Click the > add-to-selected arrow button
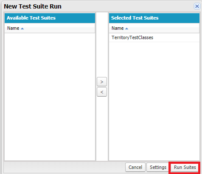This screenshot has height=174, width=202. click(x=102, y=82)
